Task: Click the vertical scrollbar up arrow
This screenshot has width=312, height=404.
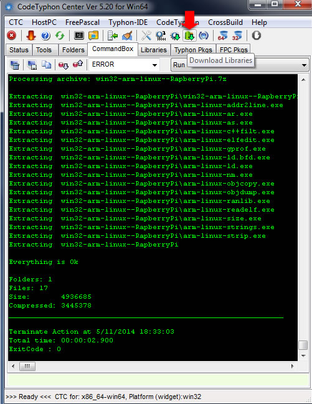Action: [303, 80]
